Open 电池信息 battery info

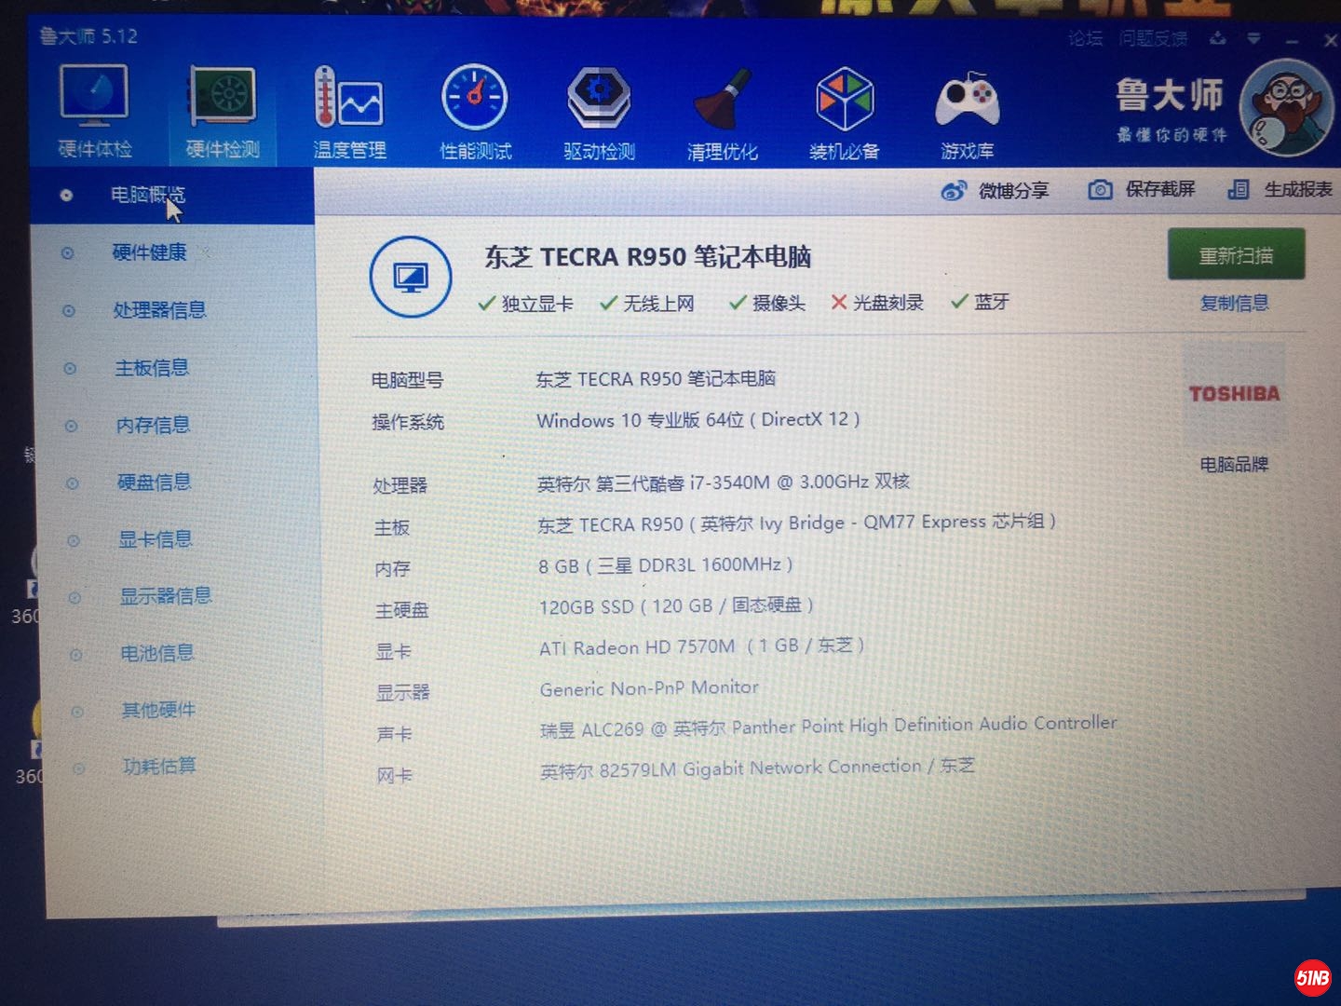click(156, 653)
